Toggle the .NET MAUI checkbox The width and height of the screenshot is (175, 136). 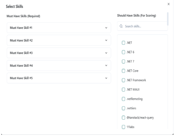coord(123,90)
